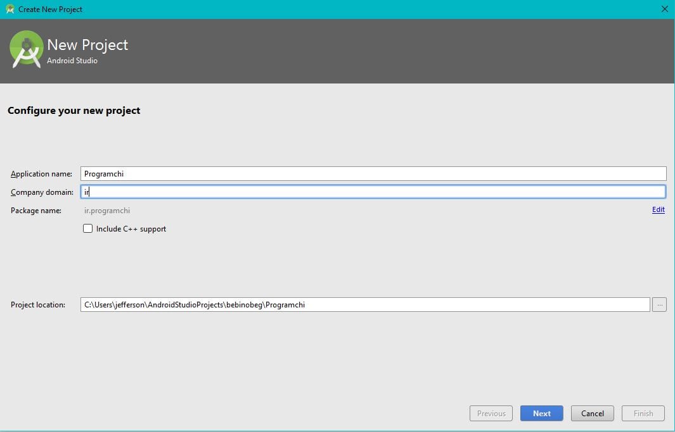
Task: Click the Configure your new project heading
Action: tap(74, 110)
